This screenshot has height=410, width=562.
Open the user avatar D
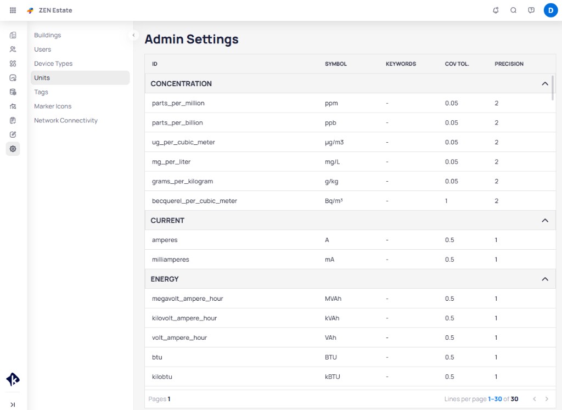coord(550,10)
